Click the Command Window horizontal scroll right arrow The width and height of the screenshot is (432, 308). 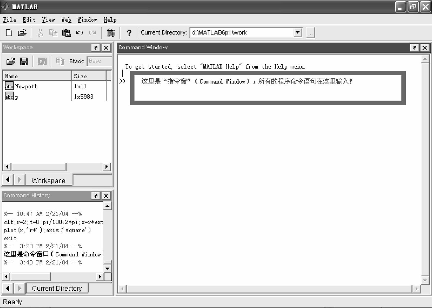pyautogui.click(x=416, y=289)
